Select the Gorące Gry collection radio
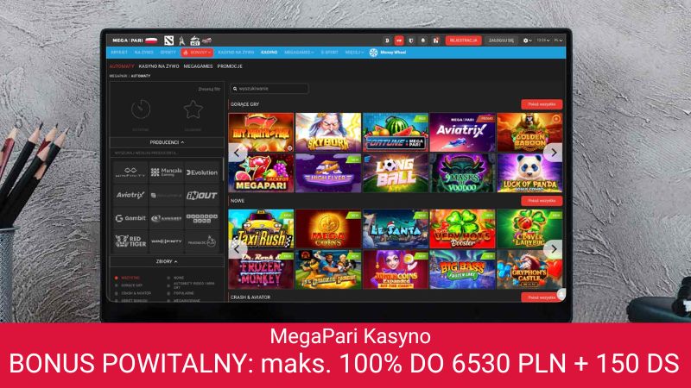Image resolution: width=691 pixels, height=388 pixels. pos(117,285)
